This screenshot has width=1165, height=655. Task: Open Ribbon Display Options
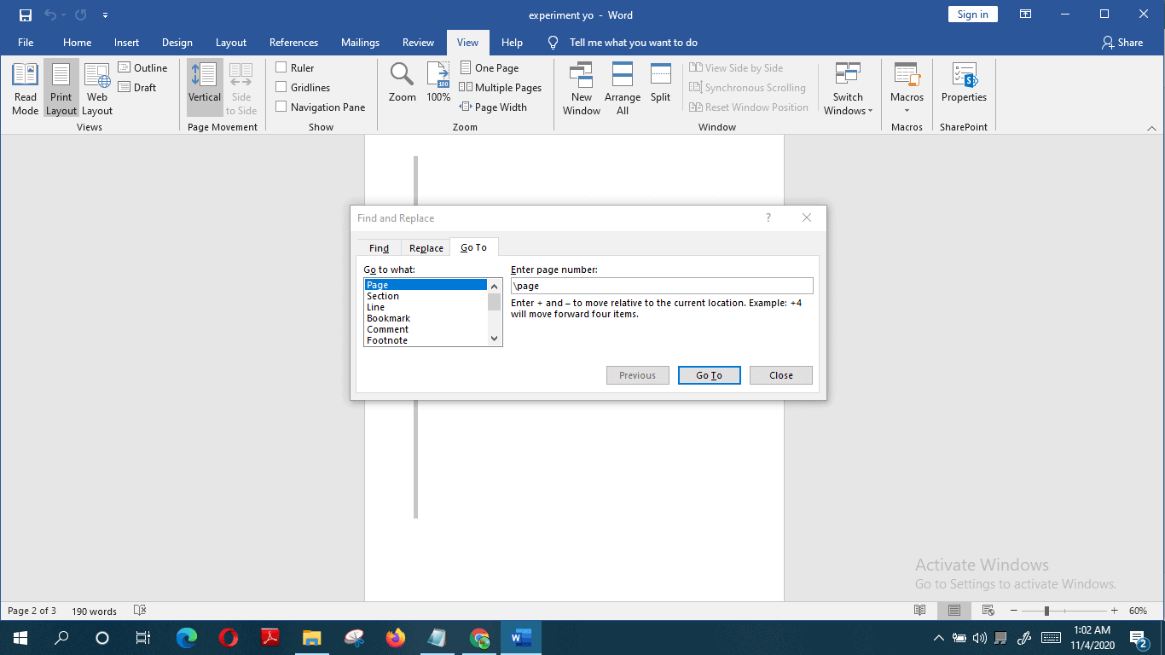pyautogui.click(x=1026, y=14)
